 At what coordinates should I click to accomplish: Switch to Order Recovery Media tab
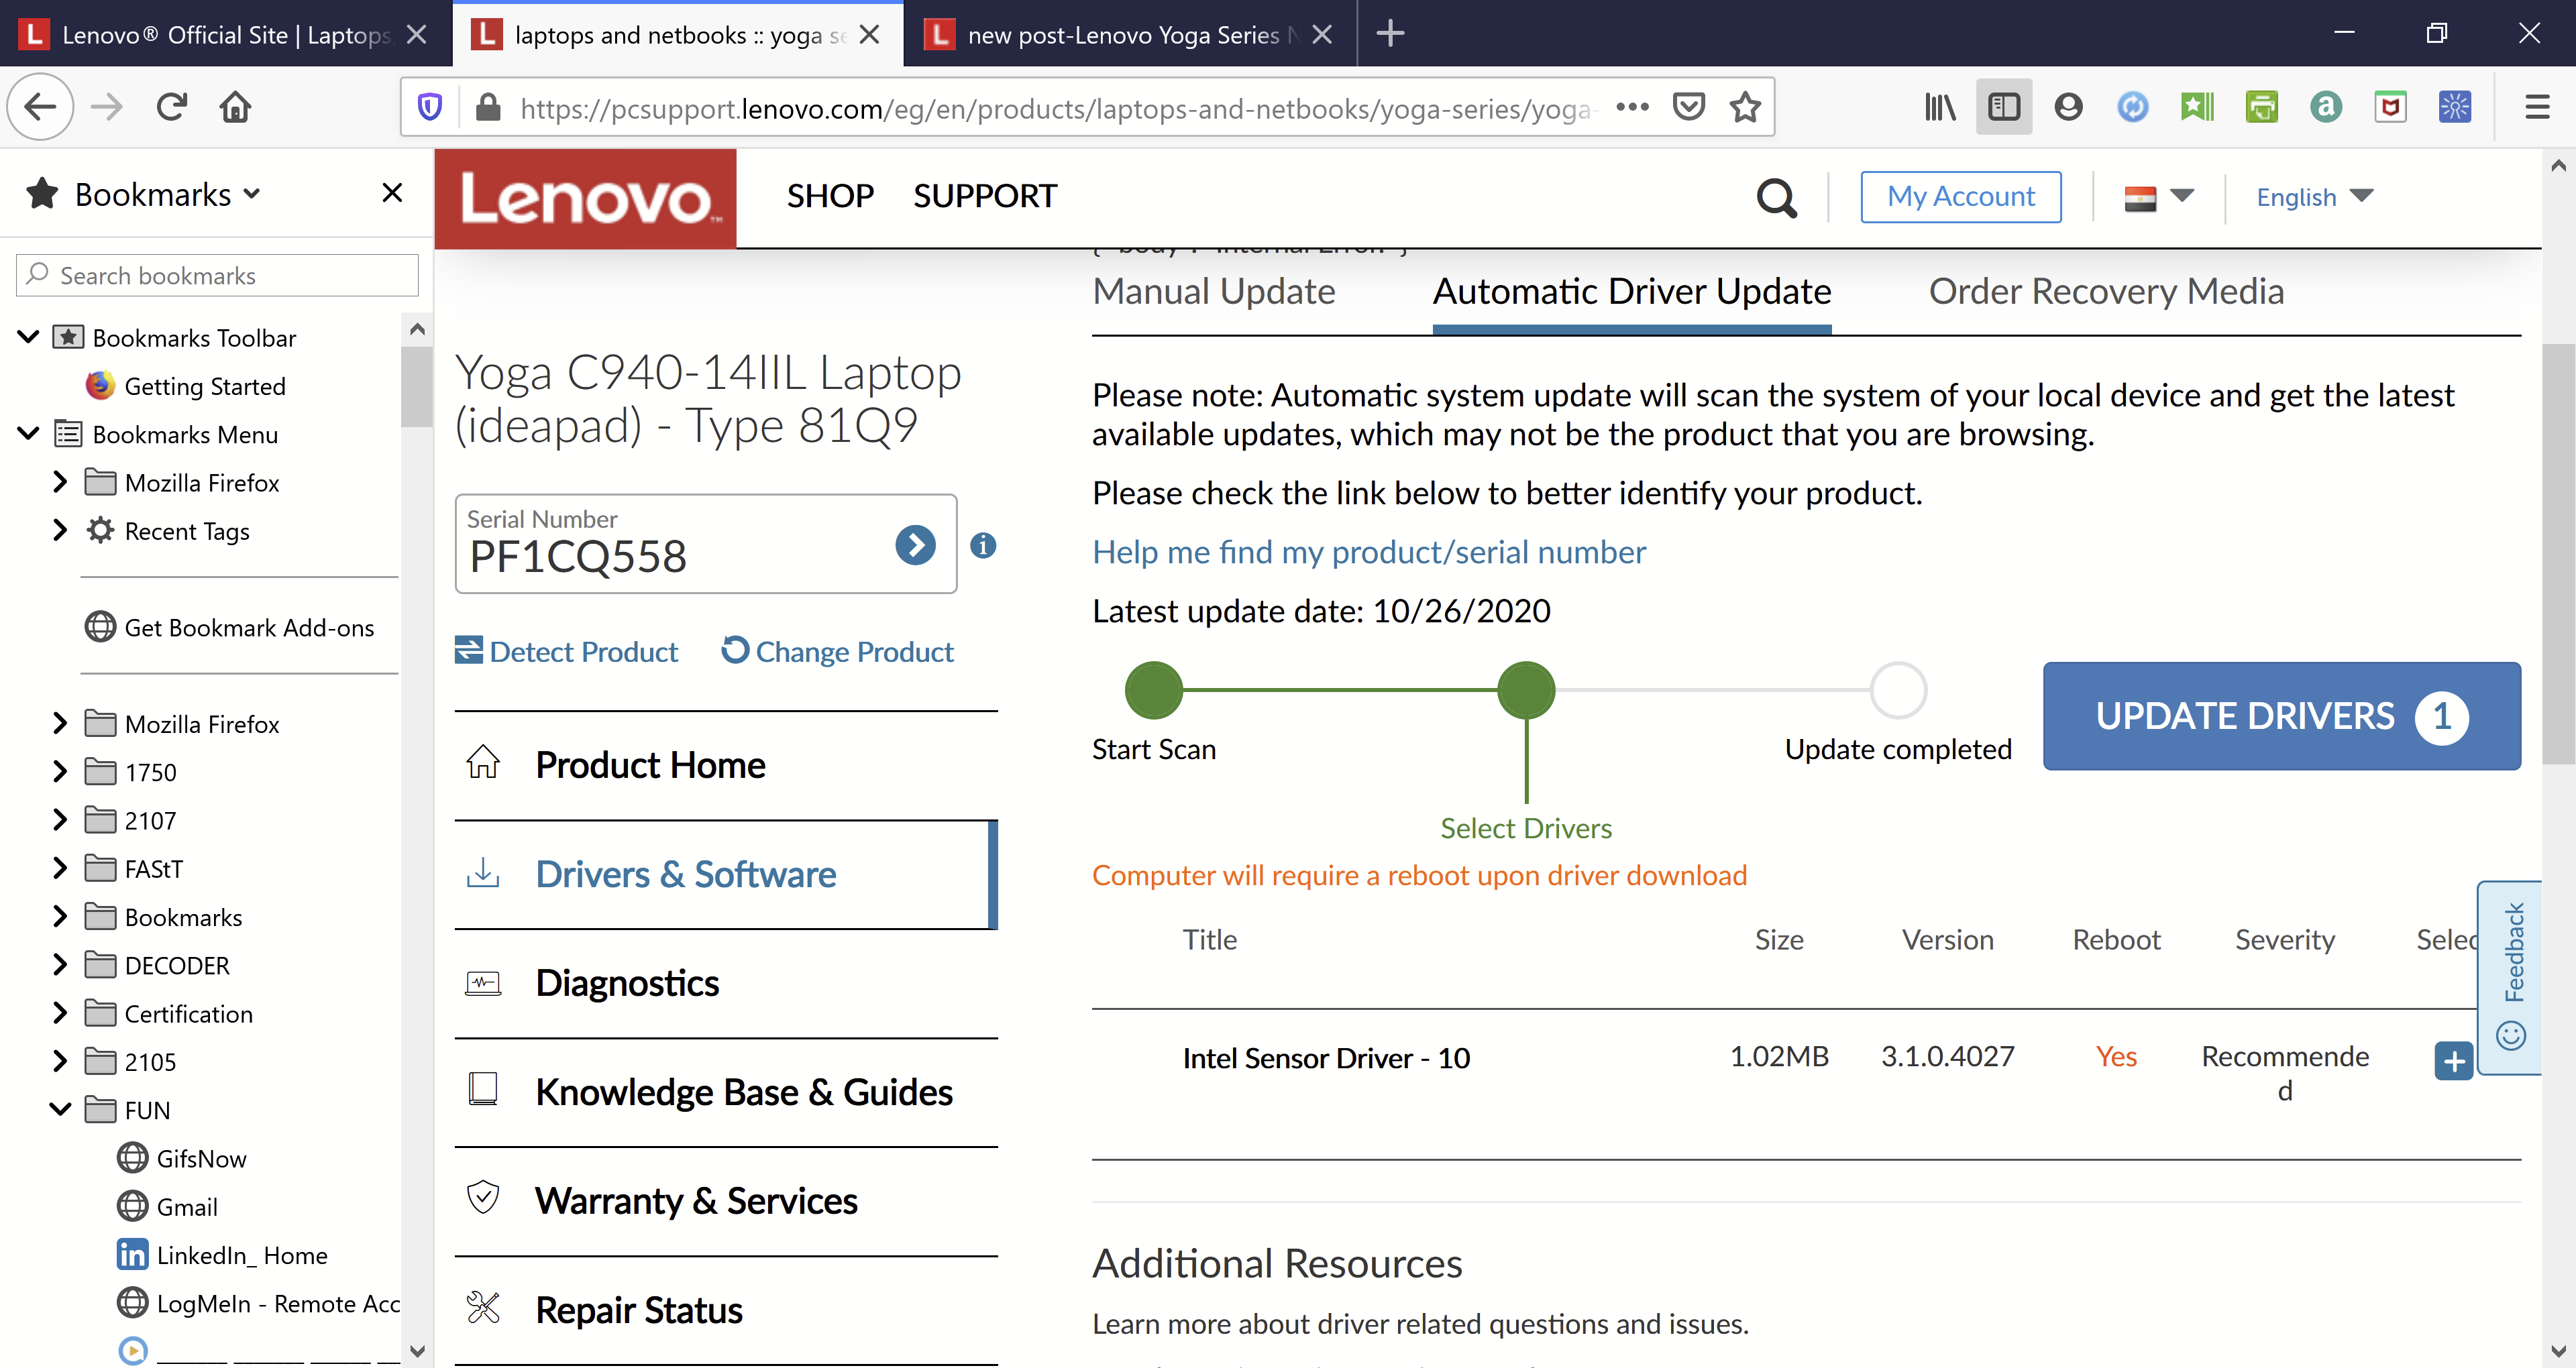[2106, 291]
